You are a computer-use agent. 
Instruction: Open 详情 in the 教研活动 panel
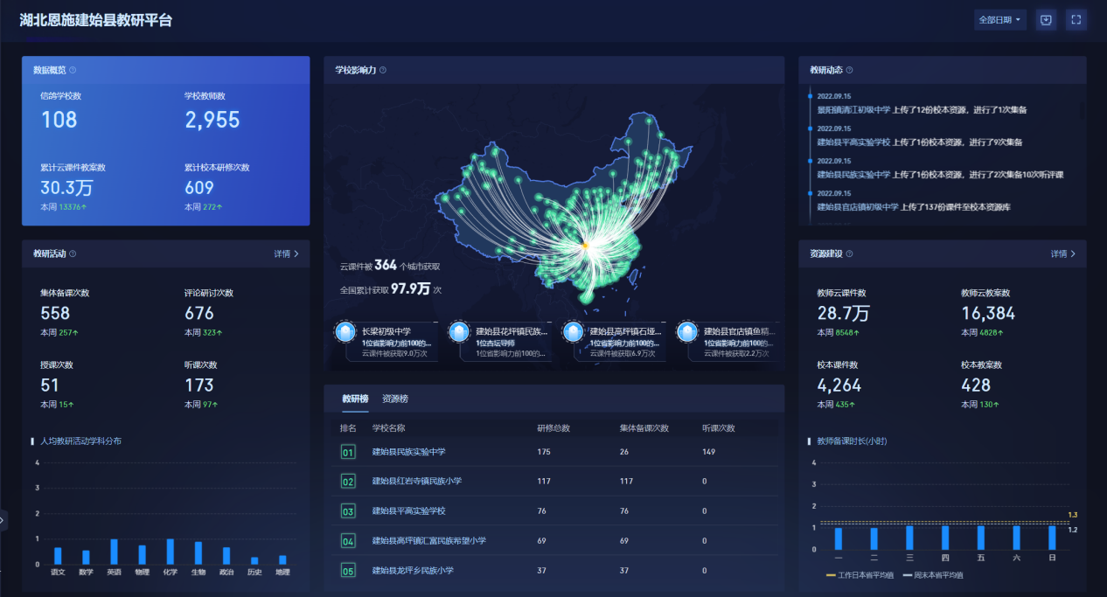coord(286,253)
